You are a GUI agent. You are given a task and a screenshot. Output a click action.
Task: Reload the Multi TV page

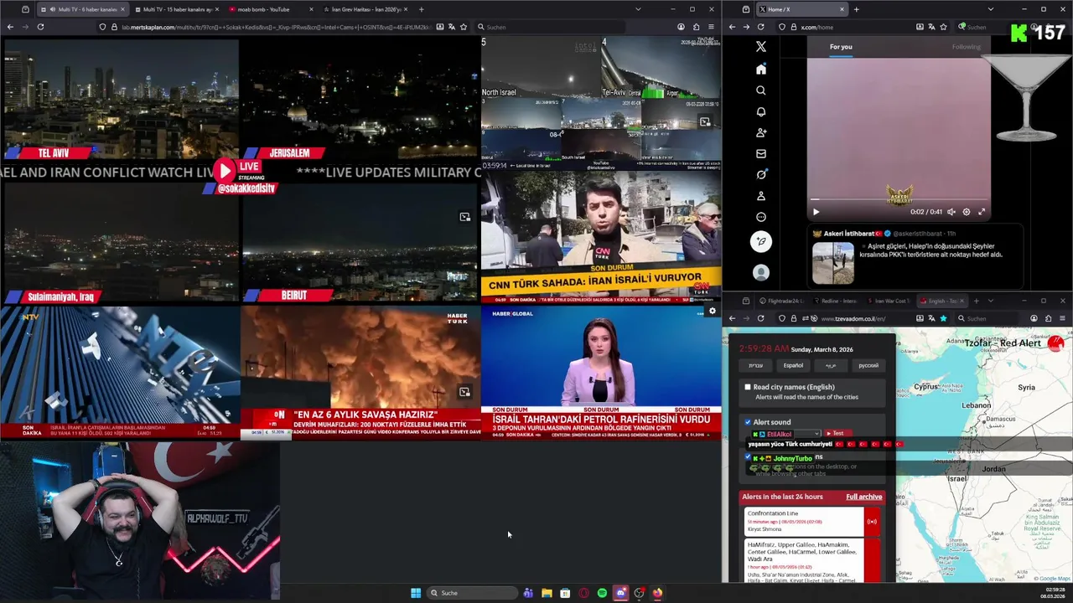[x=40, y=27]
